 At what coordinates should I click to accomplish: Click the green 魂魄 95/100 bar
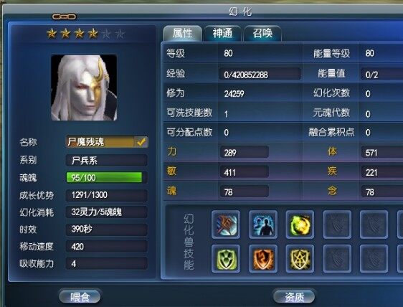point(104,177)
